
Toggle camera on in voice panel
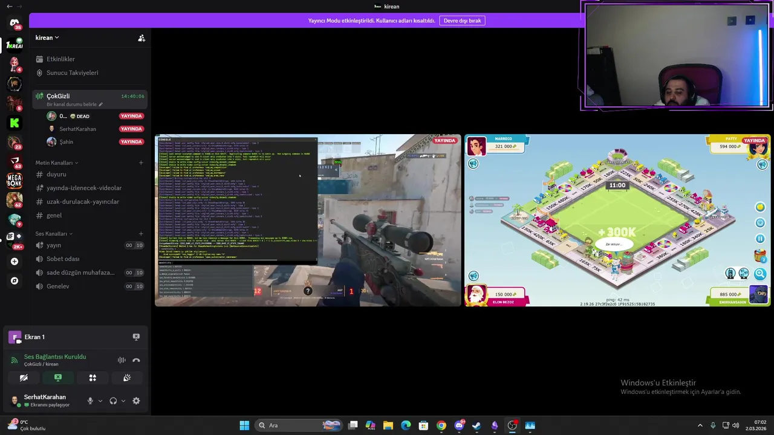pyautogui.click(x=24, y=378)
